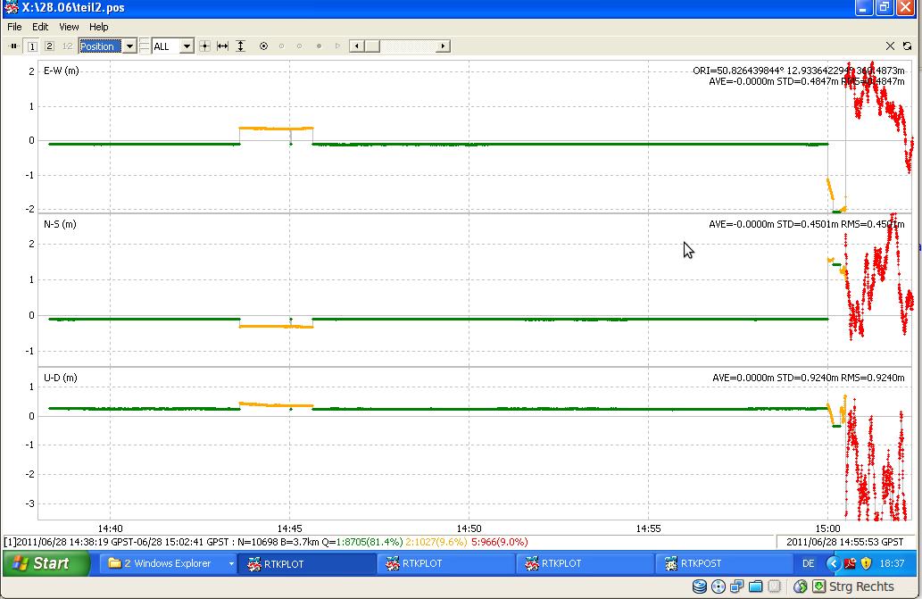Click the Windows Start button
The image size is (922, 599).
[x=46, y=563]
